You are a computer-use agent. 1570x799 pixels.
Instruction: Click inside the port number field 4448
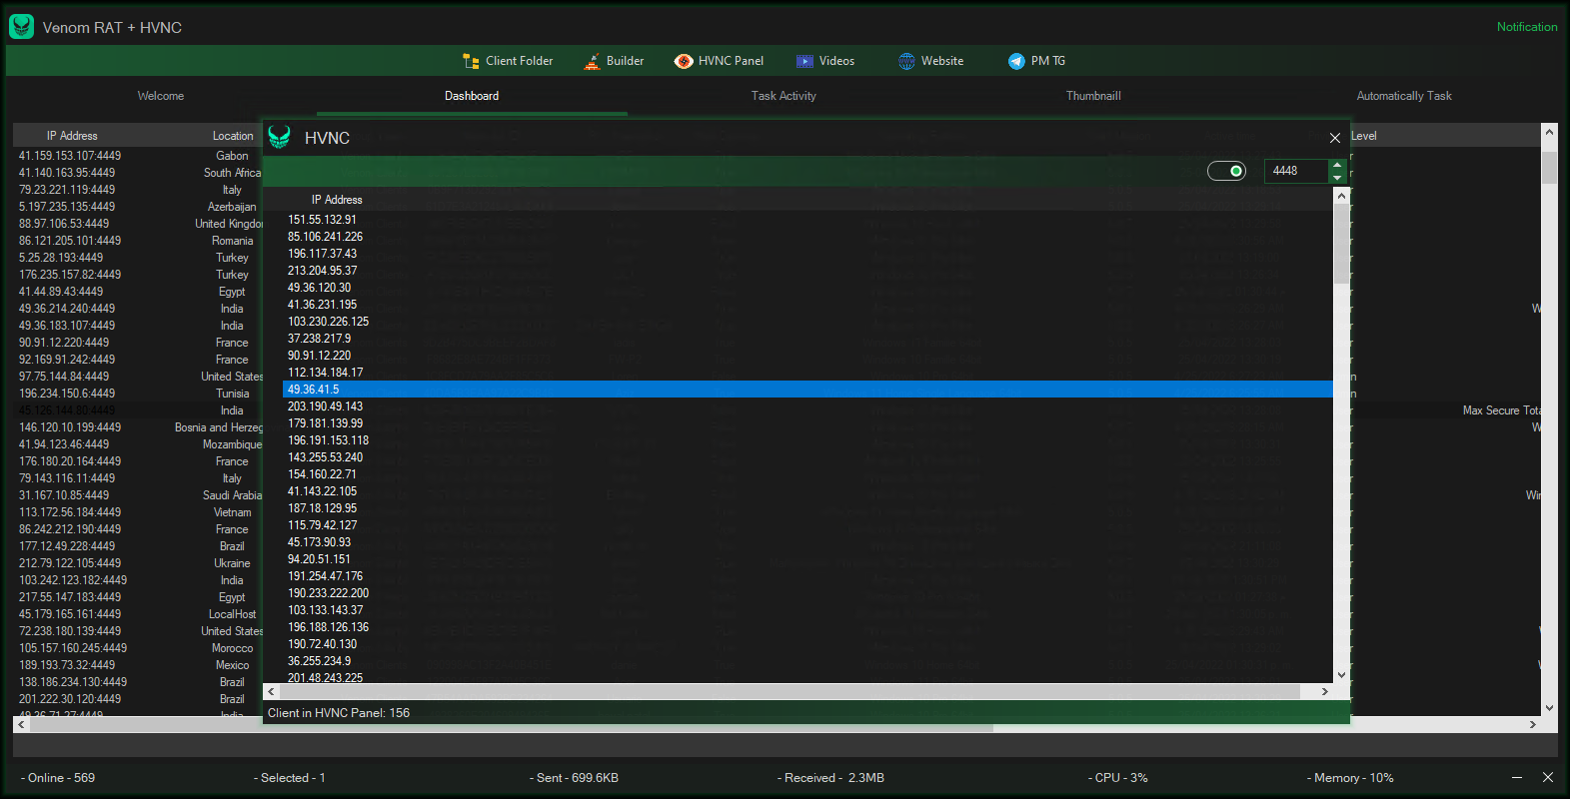1296,171
